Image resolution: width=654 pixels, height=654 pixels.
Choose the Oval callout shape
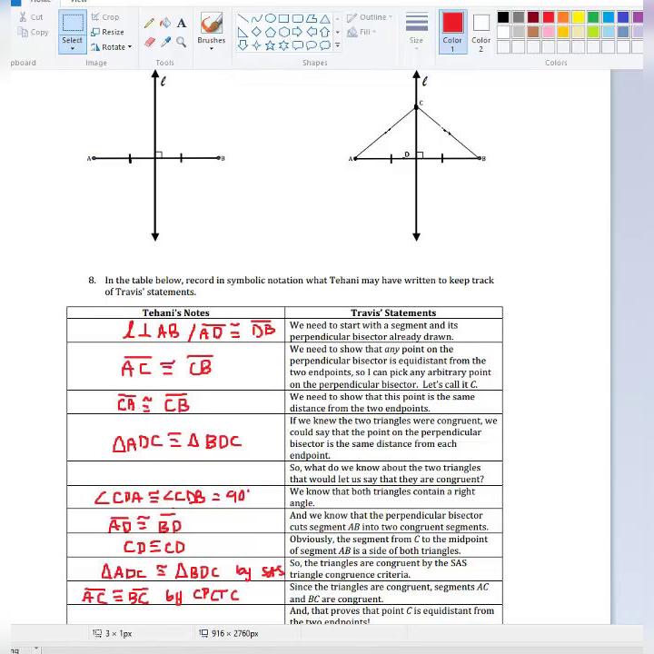tap(312, 45)
